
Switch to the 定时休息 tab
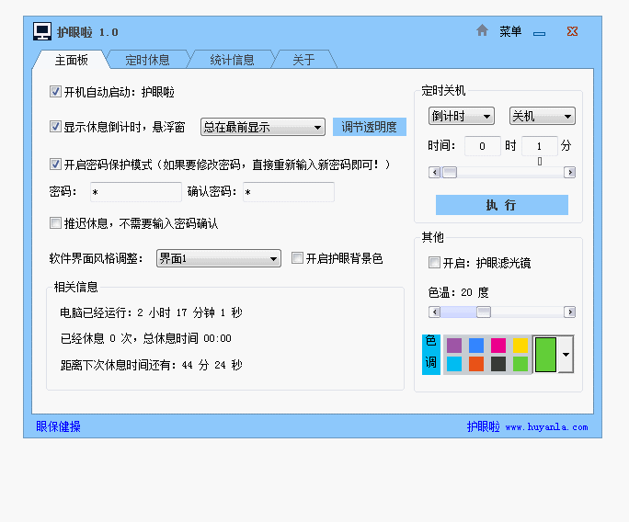point(147,60)
